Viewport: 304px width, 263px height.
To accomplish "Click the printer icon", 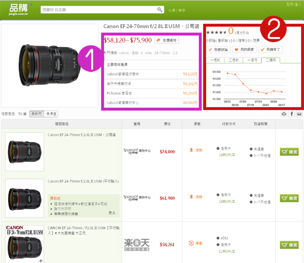I will 284,114.
